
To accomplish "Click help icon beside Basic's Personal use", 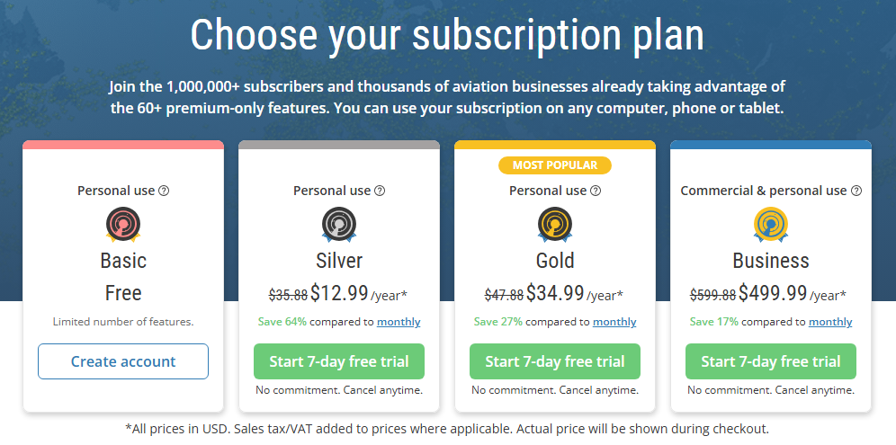I will click(x=164, y=191).
